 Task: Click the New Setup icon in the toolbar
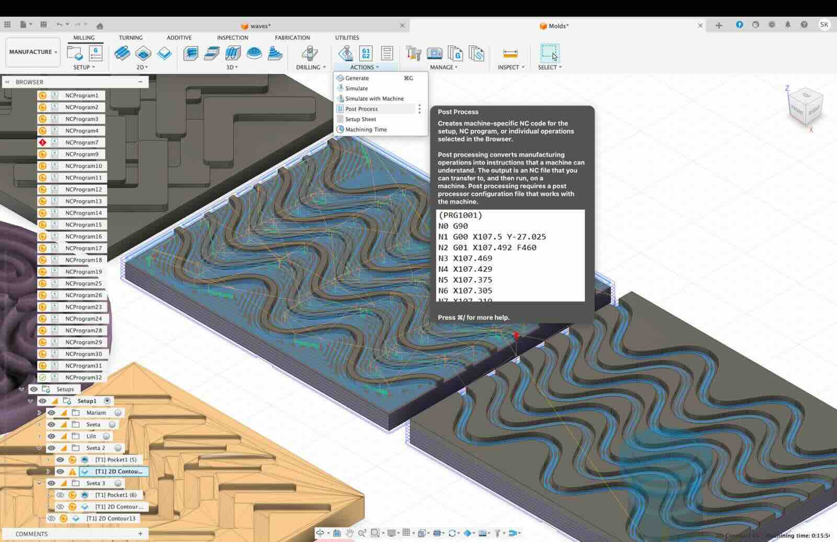coord(75,53)
